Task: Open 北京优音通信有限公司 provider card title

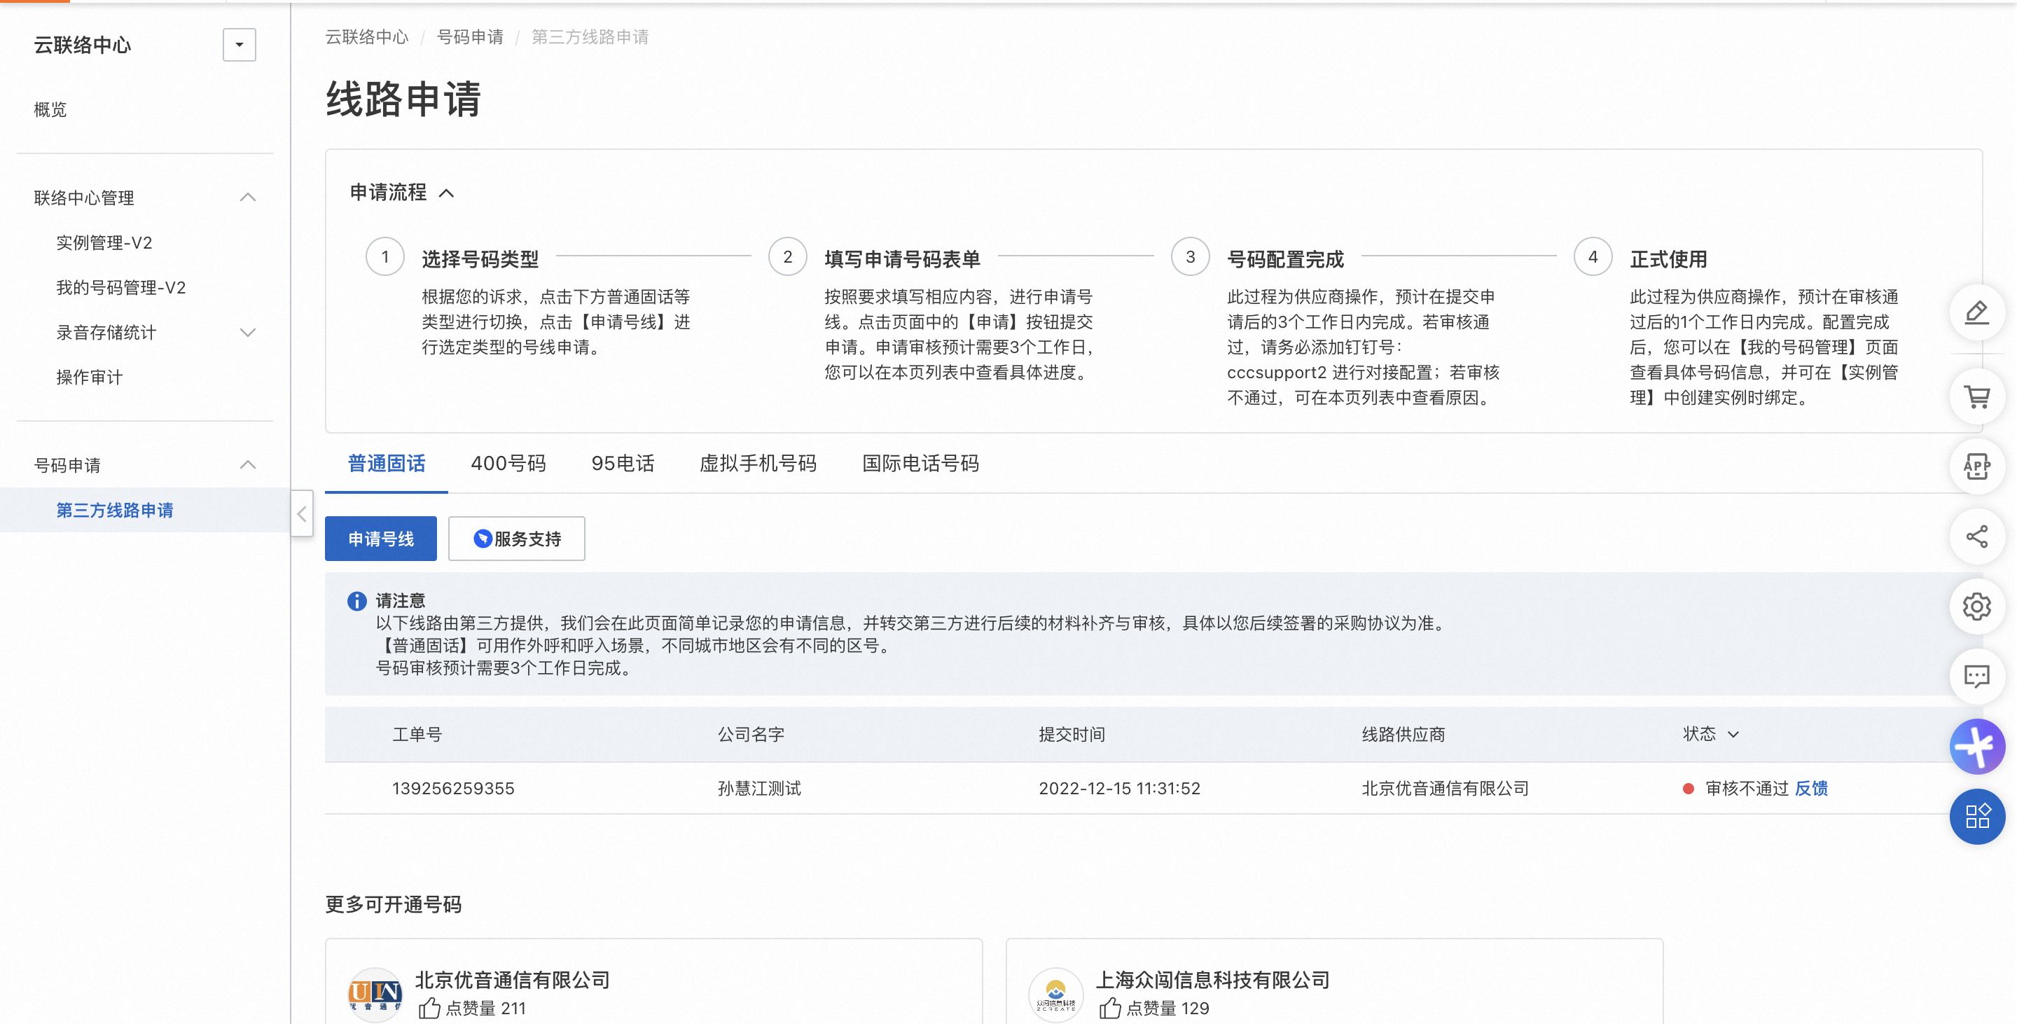Action: coord(512,979)
